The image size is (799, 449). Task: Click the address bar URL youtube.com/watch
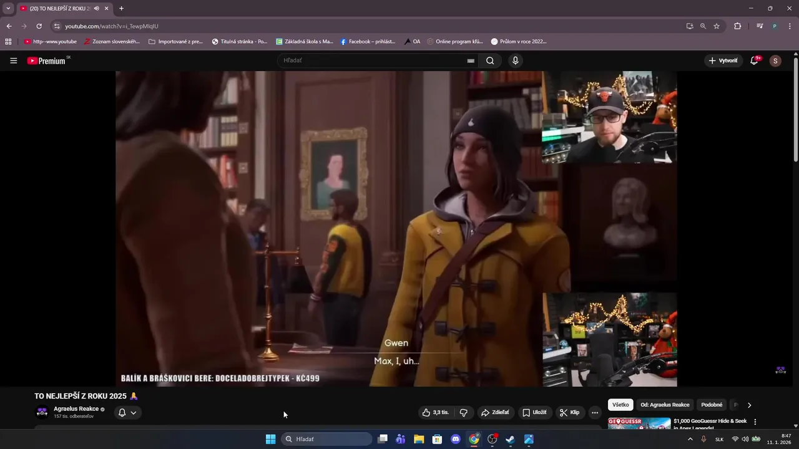tap(112, 26)
